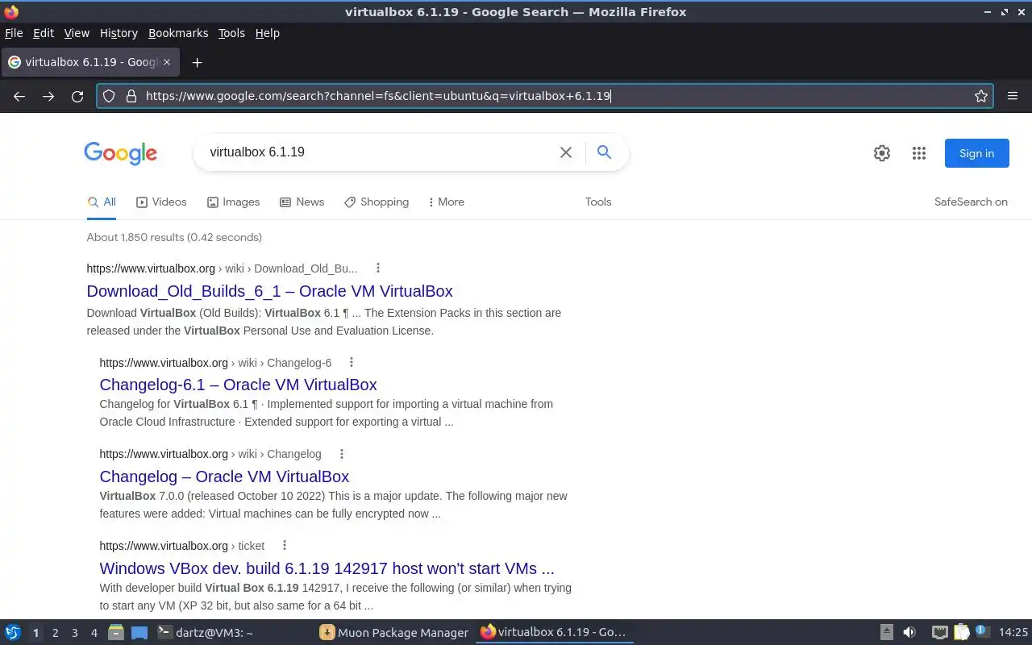Screen dimensions: 1032x645
Task: Open the tracking protection shield
Action: 109,96
